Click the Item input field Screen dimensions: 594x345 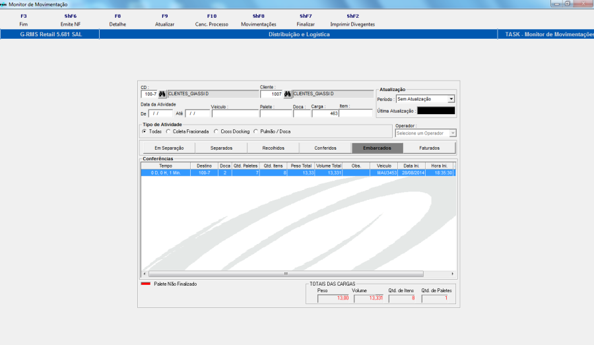coord(356,113)
